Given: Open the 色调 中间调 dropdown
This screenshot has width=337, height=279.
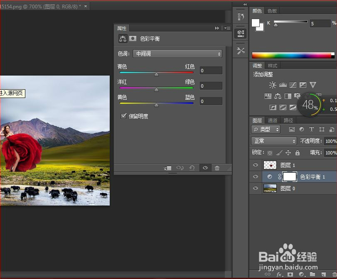Looking at the screenshot, I should (x=177, y=54).
